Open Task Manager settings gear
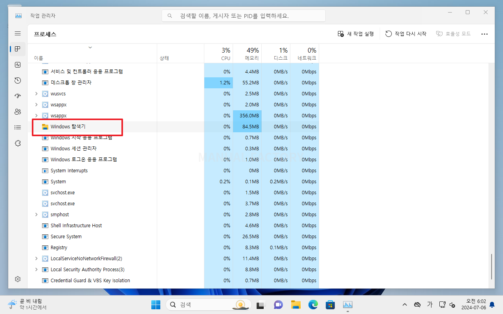 [18, 279]
